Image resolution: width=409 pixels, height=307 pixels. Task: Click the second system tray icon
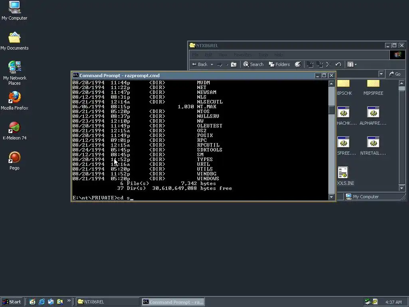pyautogui.click(x=375, y=302)
